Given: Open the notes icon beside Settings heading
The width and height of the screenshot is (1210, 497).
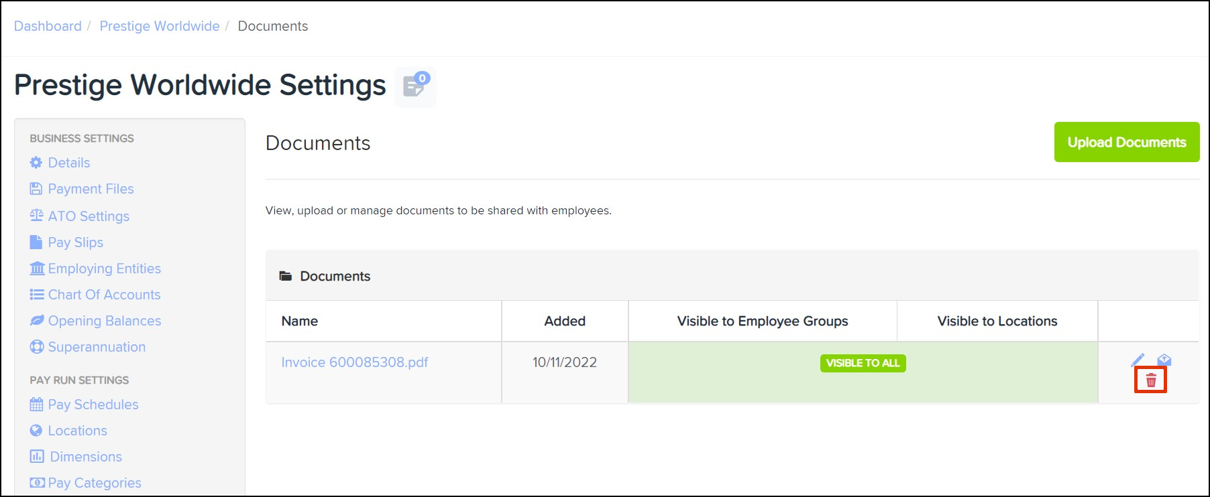Looking at the screenshot, I should pyautogui.click(x=415, y=86).
